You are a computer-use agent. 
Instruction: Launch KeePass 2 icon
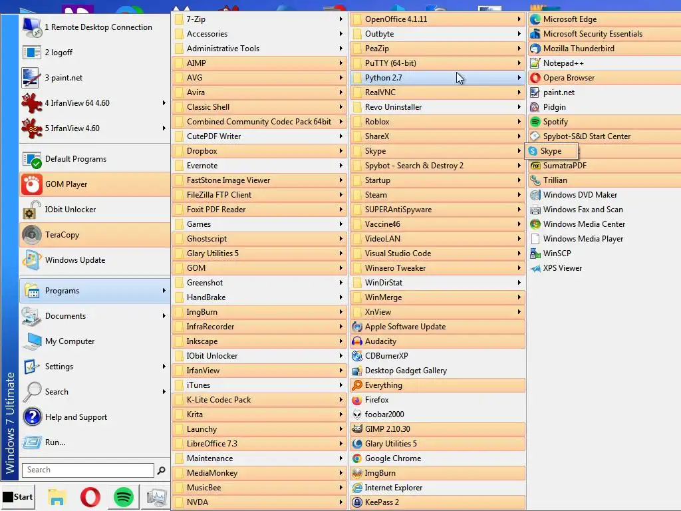coord(357,502)
